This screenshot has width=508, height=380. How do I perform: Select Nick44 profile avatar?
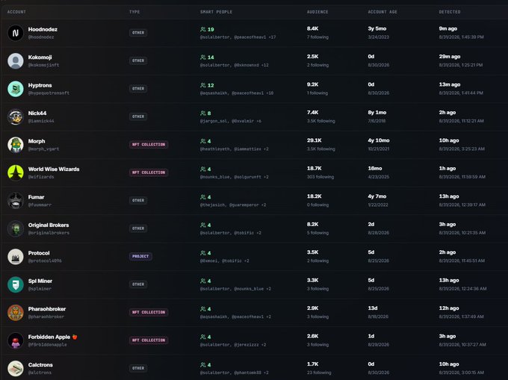(16, 117)
